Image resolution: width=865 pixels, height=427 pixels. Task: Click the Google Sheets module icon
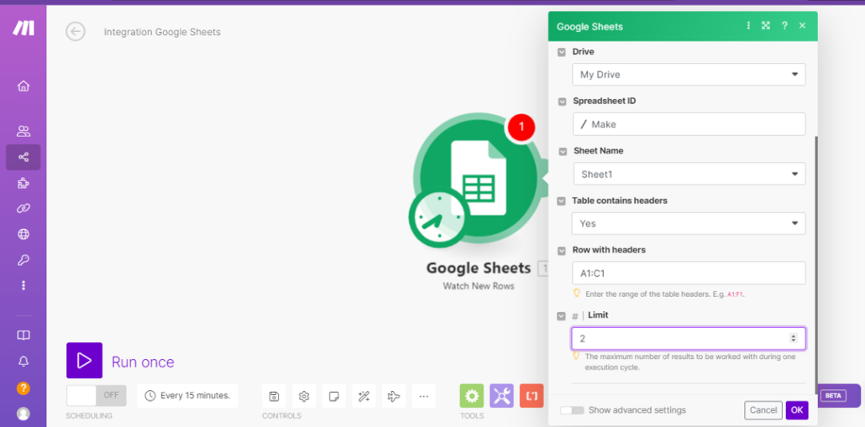pyautogui.click(x=479, y=178)
